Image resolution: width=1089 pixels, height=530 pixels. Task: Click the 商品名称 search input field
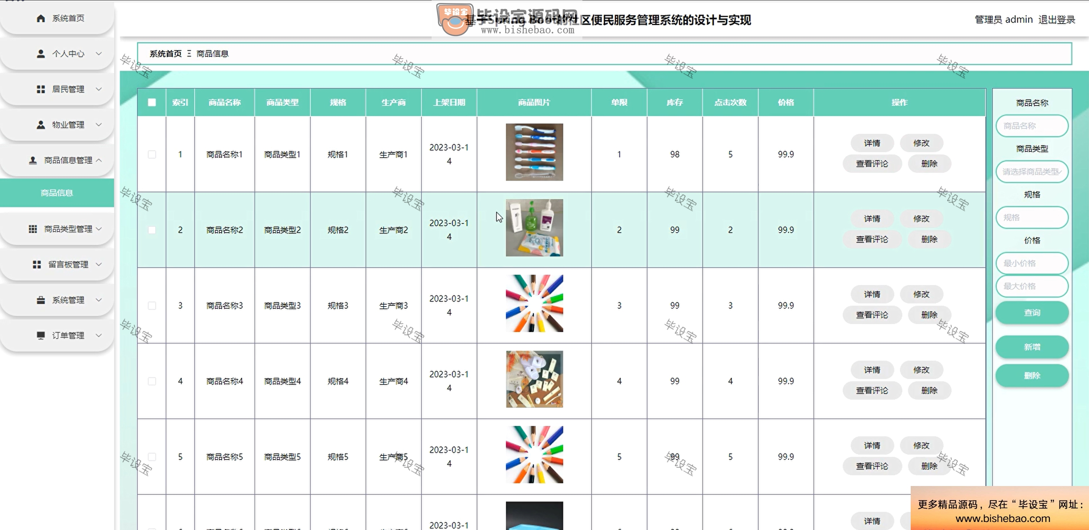[x=1032, y=126]
